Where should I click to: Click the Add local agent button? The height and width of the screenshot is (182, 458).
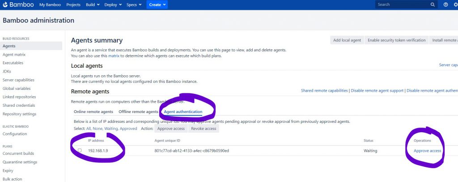(x=347, y=40)
